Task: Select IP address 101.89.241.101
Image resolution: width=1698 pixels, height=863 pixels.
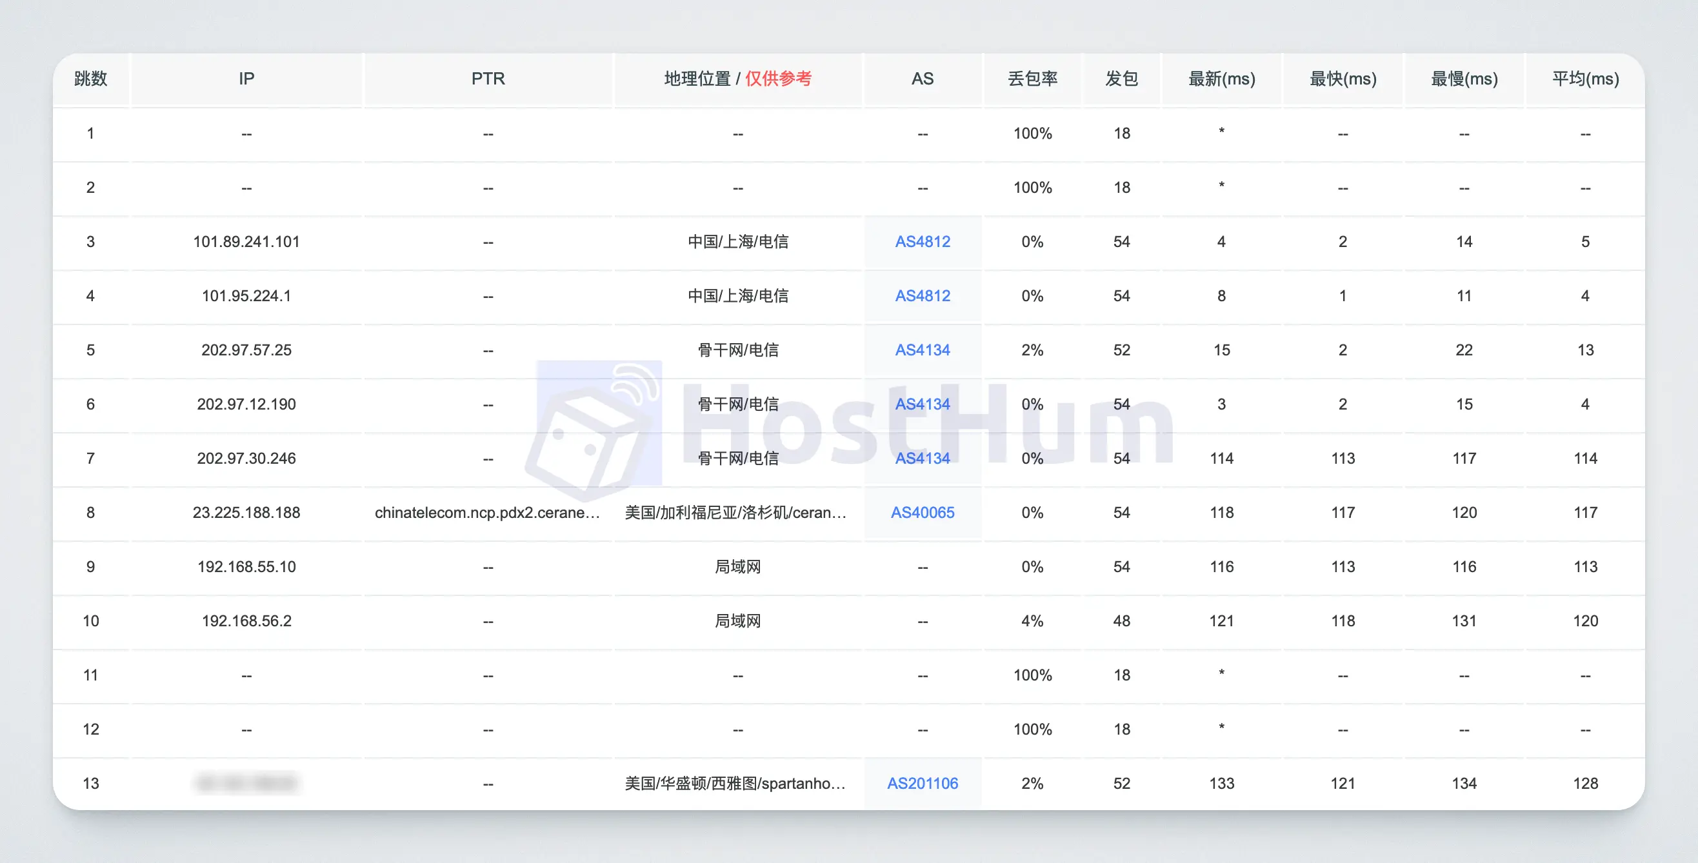Action: pyautogui.click(x=246, y=242)
